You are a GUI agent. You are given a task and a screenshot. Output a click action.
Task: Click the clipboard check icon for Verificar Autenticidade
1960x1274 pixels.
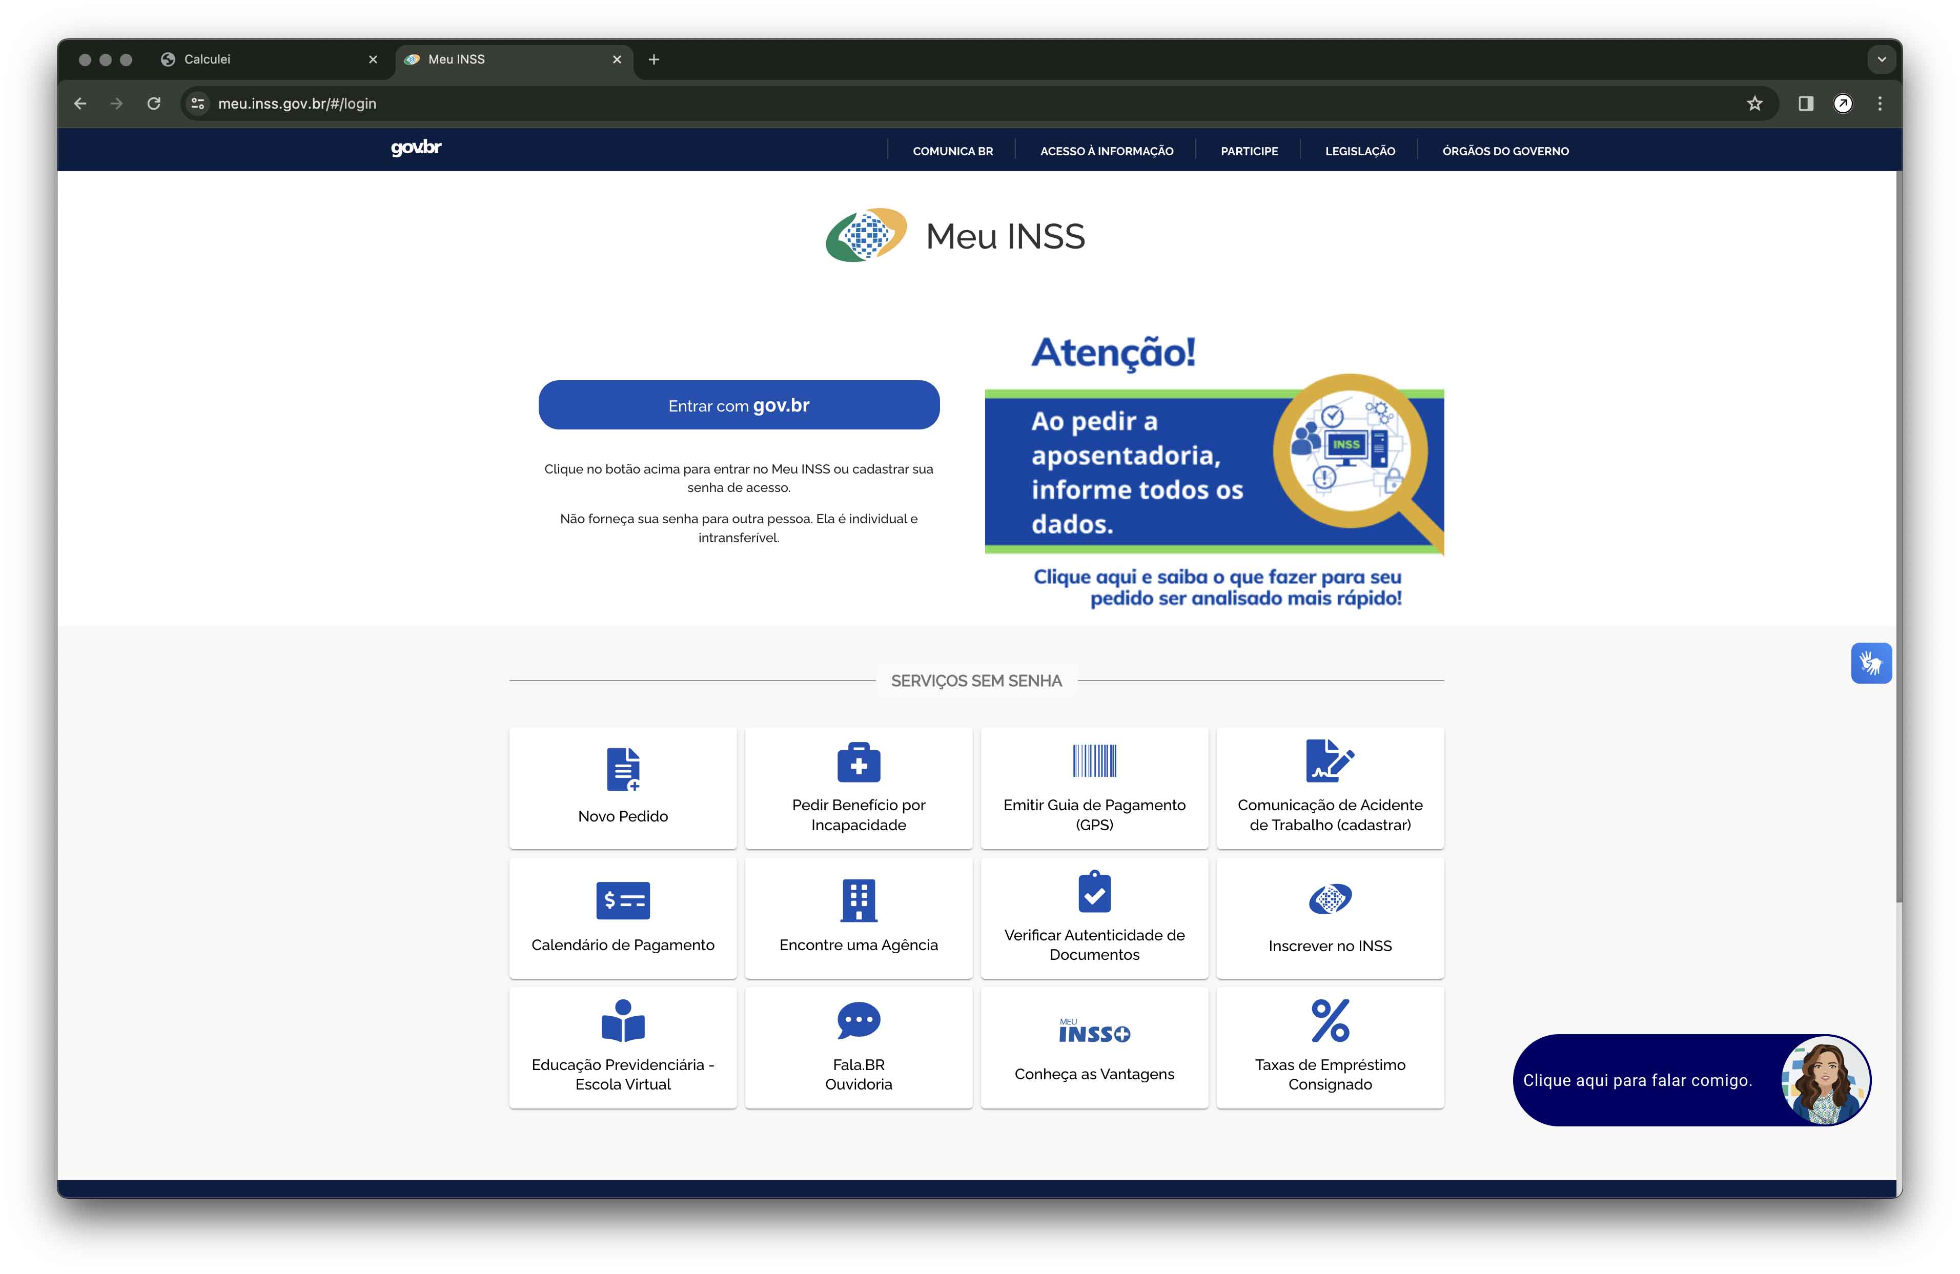1094,891
